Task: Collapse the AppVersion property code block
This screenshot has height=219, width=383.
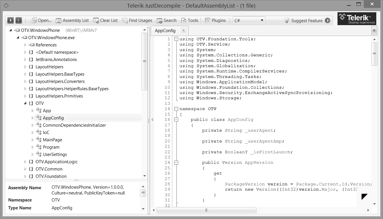Action: pos(176,162)
